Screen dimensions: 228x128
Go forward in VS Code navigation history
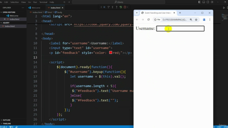coord(69,2)
